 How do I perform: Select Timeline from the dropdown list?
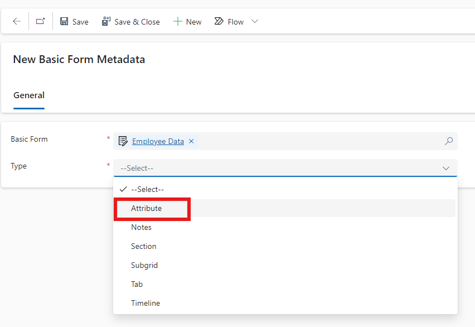(x=146, y=303)
